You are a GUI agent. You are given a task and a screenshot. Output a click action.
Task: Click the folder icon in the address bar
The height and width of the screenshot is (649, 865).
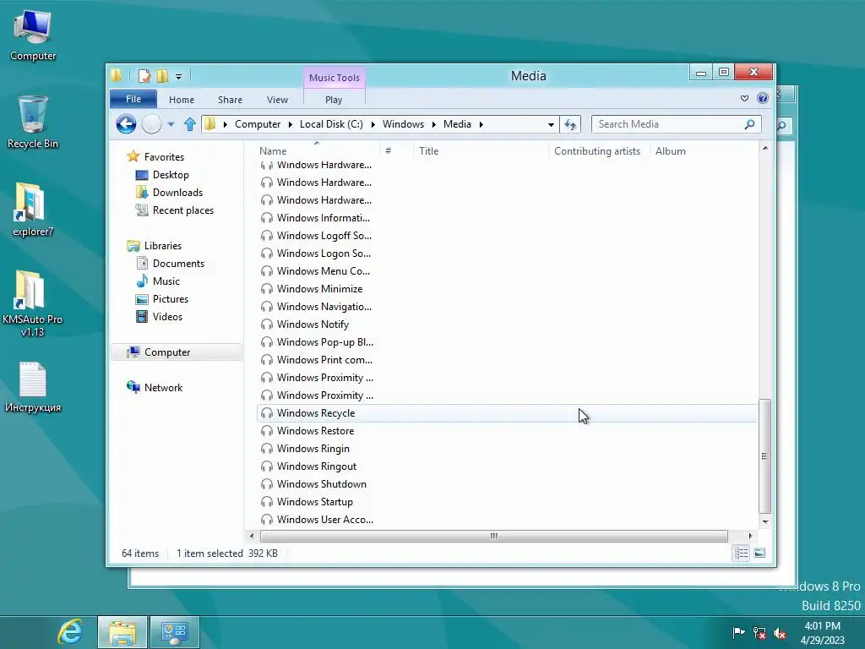pos(210,124)
